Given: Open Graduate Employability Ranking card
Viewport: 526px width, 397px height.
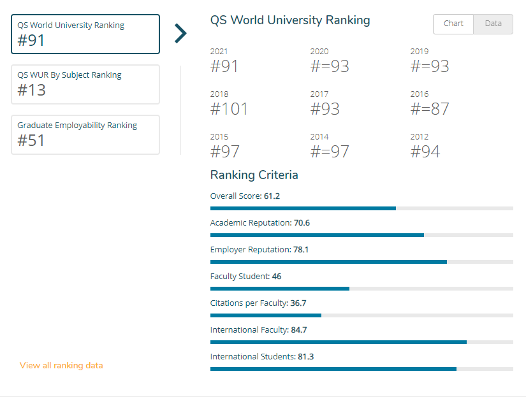Looking at the screenshot, I should pyautogui.click(x=85, y=135).
